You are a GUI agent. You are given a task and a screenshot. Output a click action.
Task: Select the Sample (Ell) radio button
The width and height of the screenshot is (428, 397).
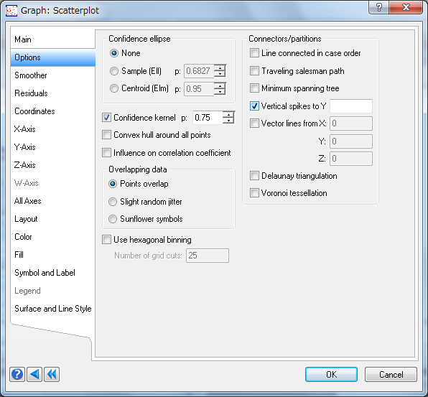114,71
